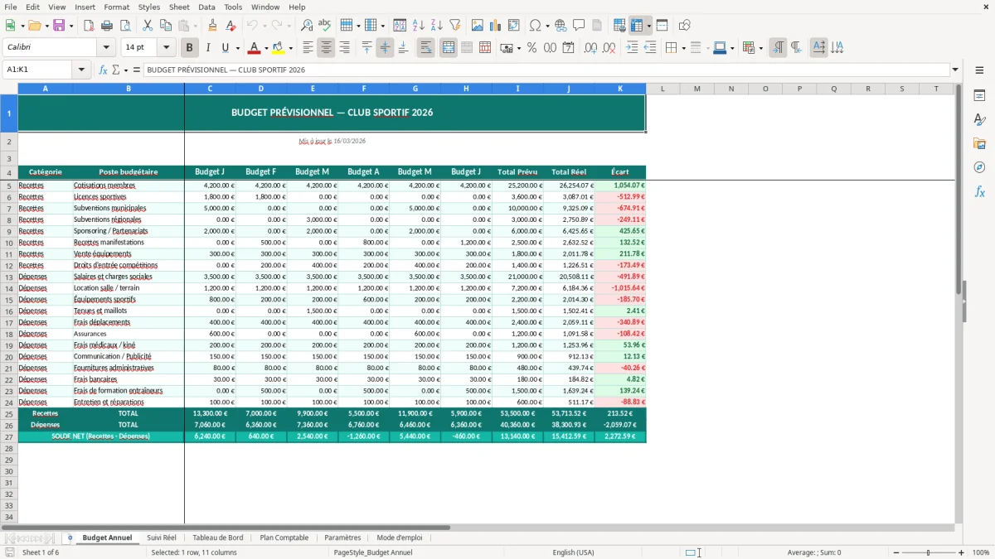995x559 pixels.
Task: Open the sidebar Properties panel icon
Action: click(x=979, y=96)
